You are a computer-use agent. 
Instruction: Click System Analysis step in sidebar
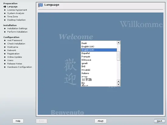[16, 13]
